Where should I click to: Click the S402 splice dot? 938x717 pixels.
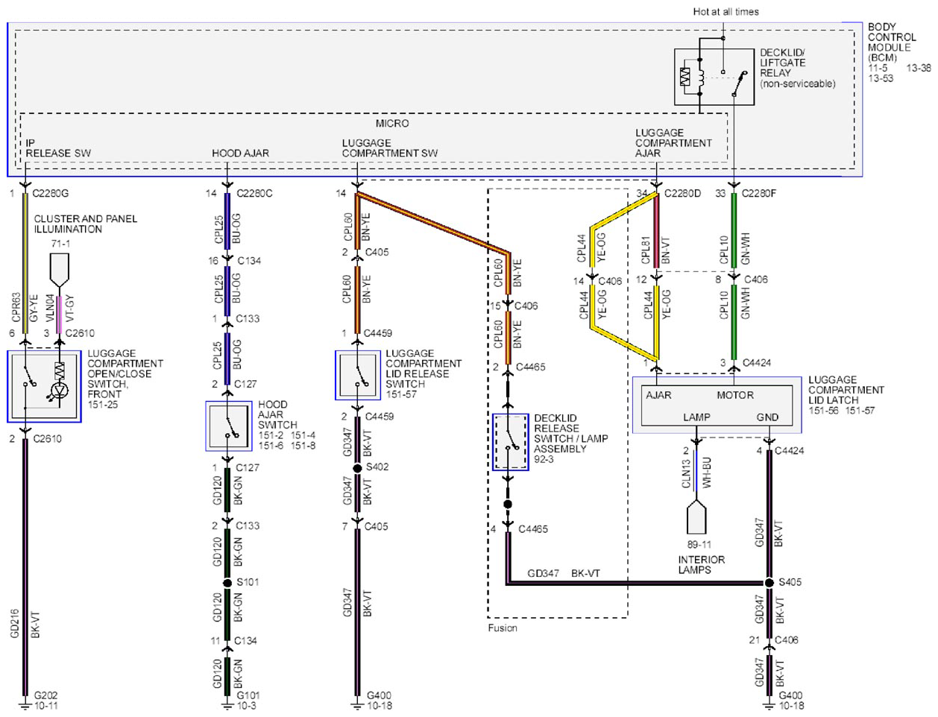click(357, 467)
